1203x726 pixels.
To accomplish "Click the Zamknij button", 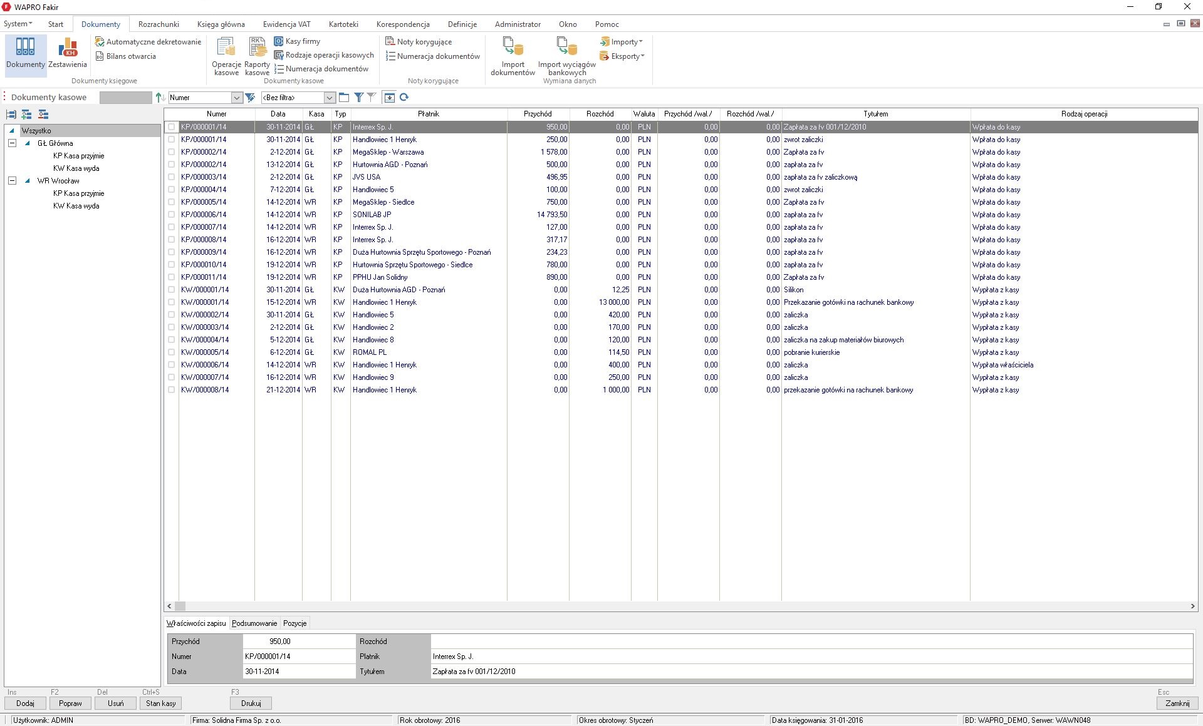I will coord(1177,703).
